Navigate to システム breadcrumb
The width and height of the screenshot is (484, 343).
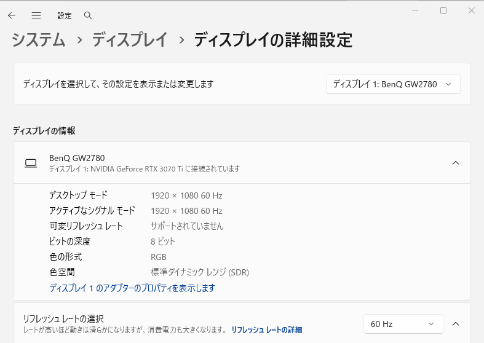point(39,40)
